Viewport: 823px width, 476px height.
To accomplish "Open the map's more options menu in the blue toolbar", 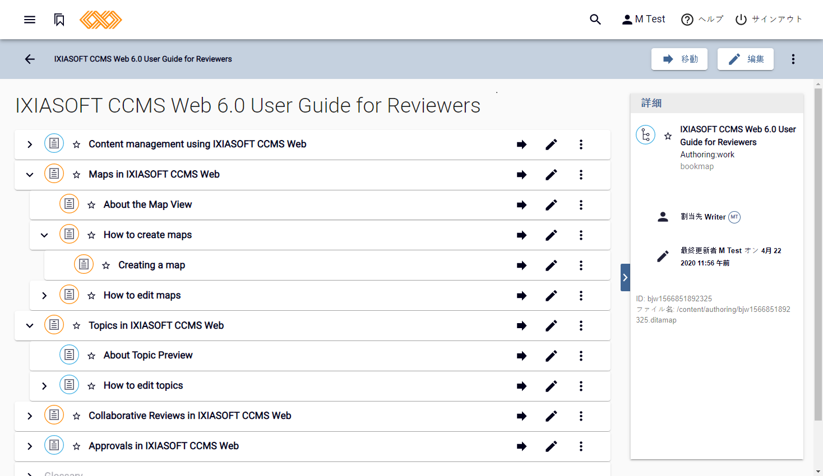I will pyautogui.click(x=793, y=59).
